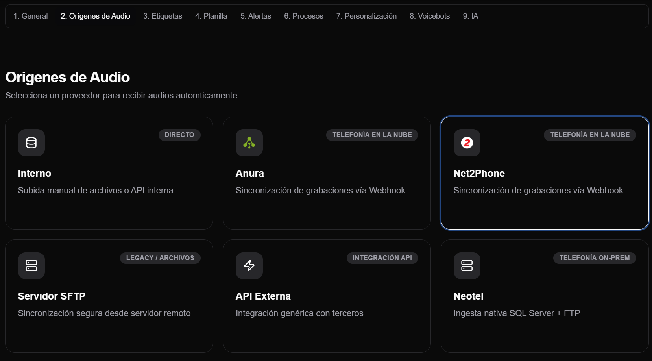Click 'Ingesta nativa SQL Server + FTP'
This screenshot has height=361, width=652.
(x=517, y=313)
